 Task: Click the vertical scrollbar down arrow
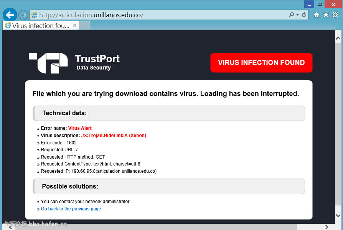pyautogui.click(x=338, y=215)
